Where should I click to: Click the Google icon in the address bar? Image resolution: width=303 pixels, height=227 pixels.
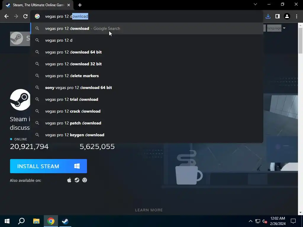coord(37,17)
